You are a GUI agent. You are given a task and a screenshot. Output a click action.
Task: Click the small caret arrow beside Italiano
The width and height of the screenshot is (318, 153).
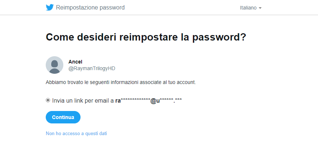click(x=260, y=8)
